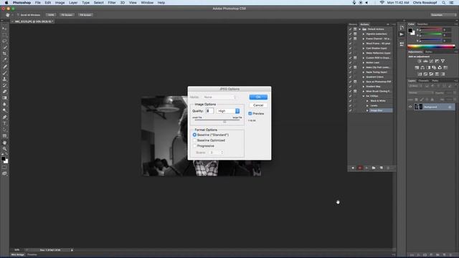Switch to the History tab
This screenshot has width=459, height=258.
[x=353, y=24]
